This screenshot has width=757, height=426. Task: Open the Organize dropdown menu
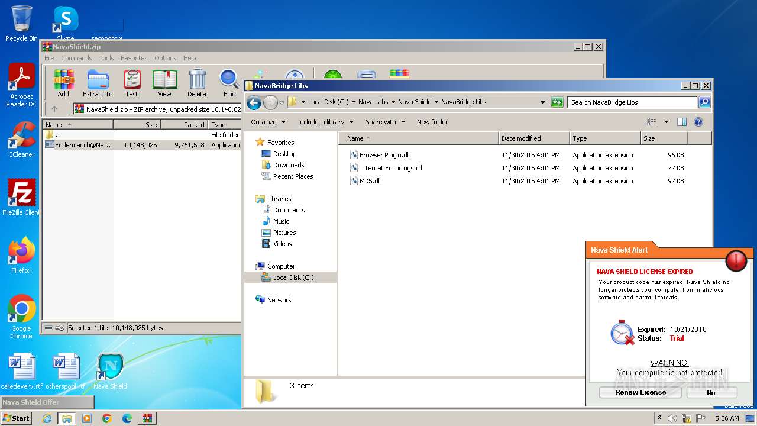coord(268,122)
